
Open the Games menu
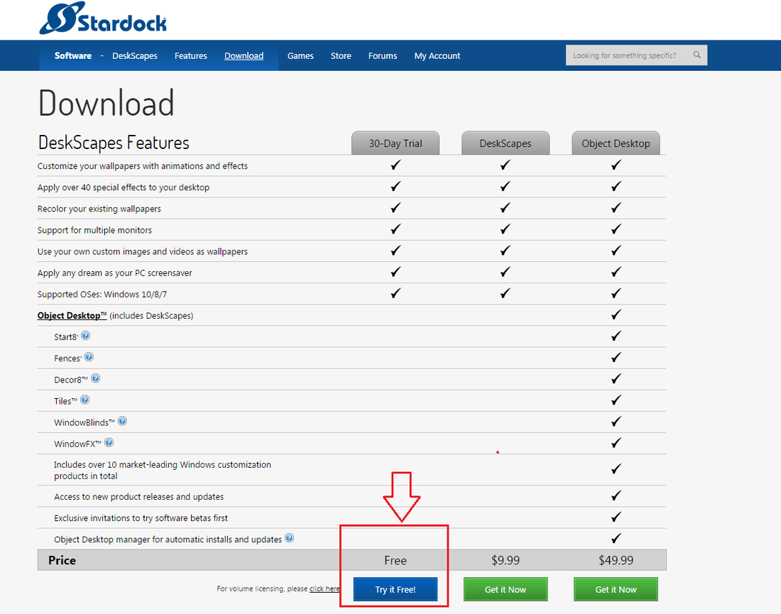pos(300,56)
